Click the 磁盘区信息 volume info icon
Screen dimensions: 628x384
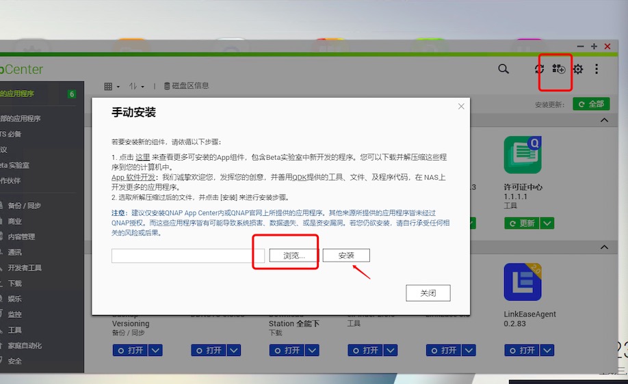(x=168, y=86)
